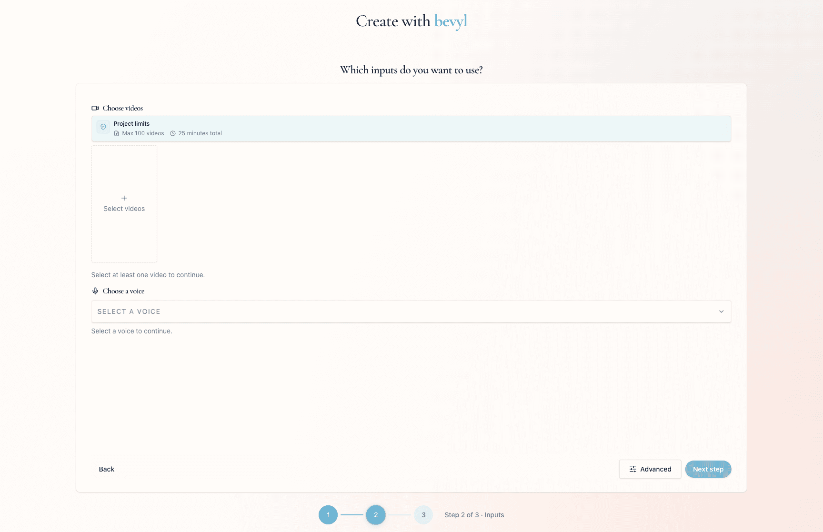
Task: Click the clock icon near 25 minutes total
Action: point(173,133)
